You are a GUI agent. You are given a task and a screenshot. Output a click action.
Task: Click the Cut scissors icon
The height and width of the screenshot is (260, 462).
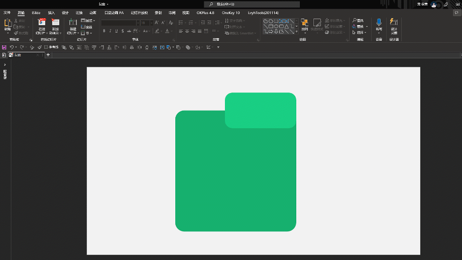pyautogui.click(x=16, y=21)
